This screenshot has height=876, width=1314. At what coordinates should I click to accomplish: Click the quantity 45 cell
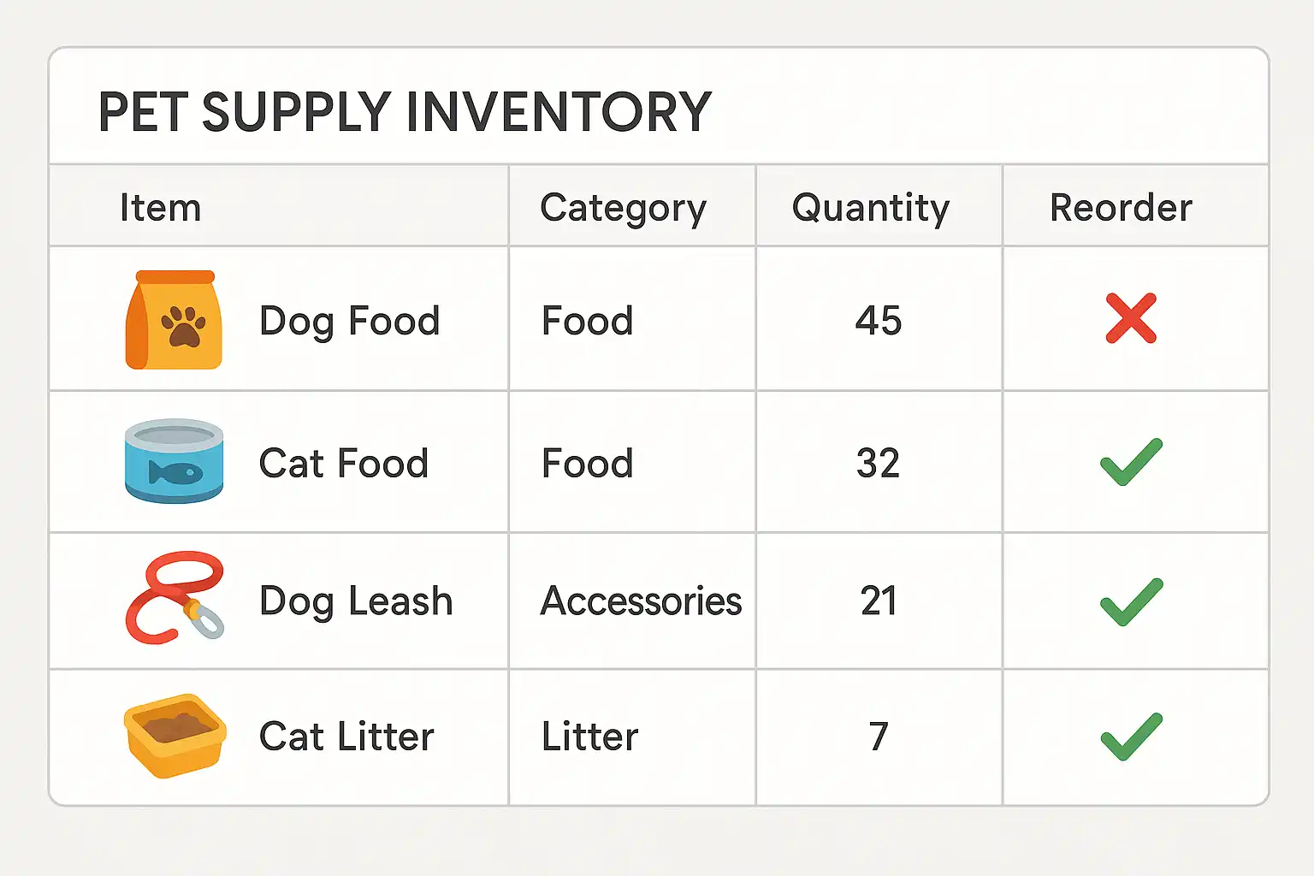(x=879, y=321)
